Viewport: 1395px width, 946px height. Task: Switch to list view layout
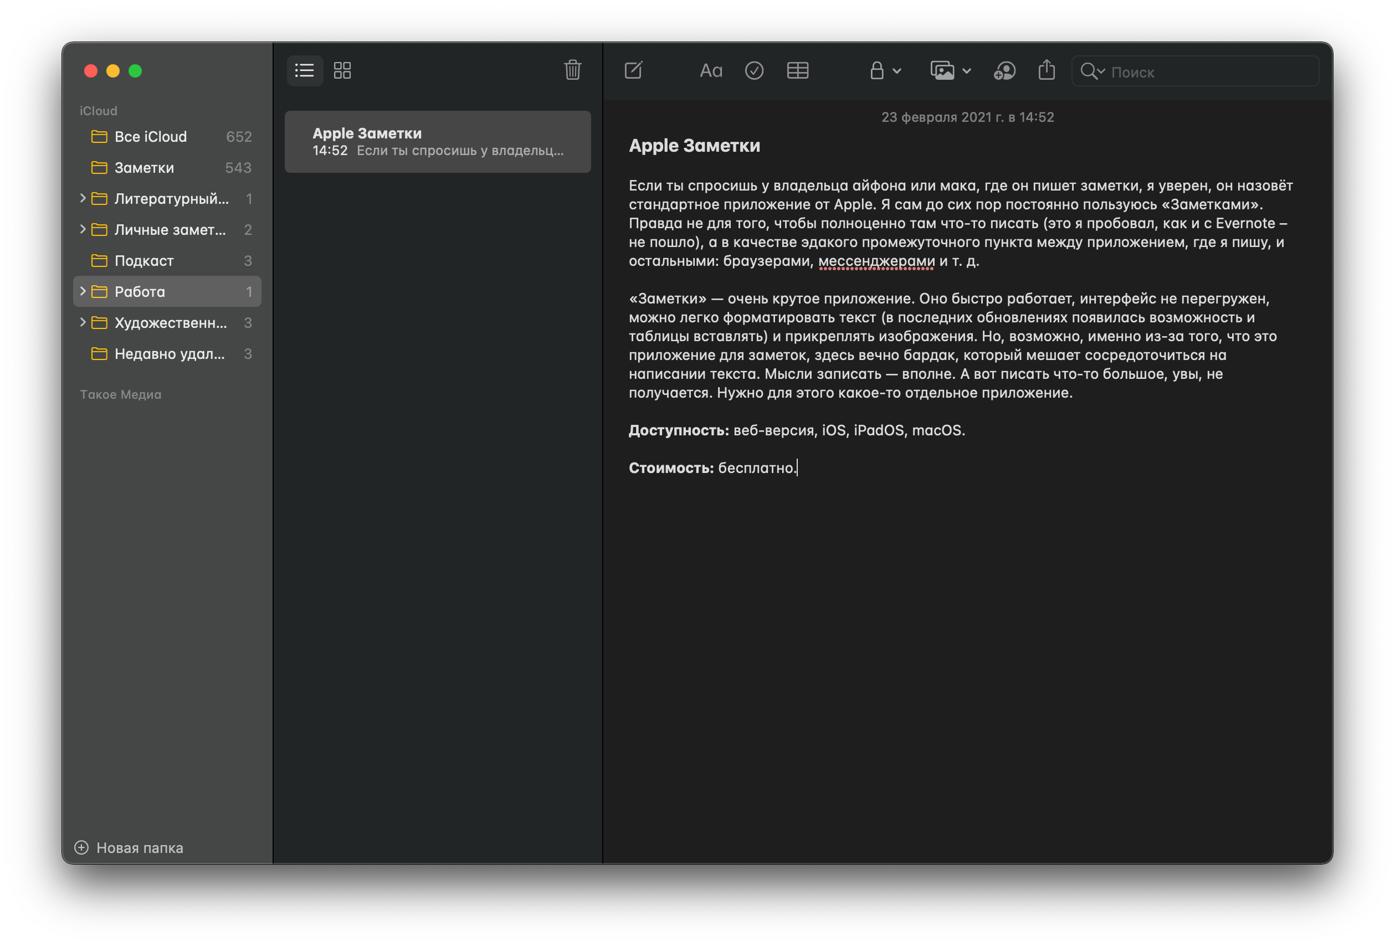click(305, 70)
